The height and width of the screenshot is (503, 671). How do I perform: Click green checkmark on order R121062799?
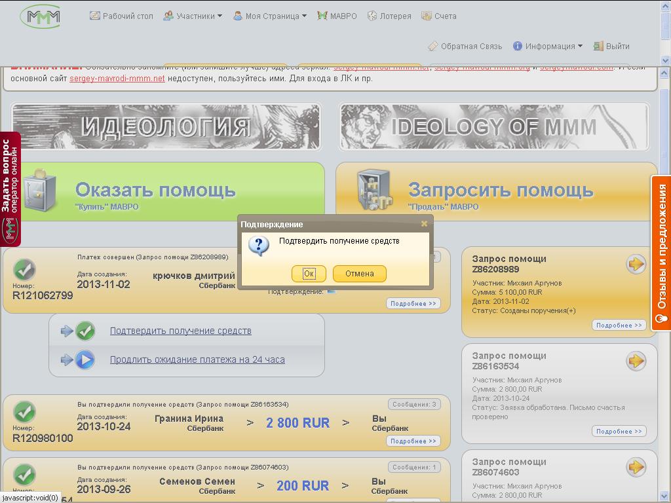24,269
